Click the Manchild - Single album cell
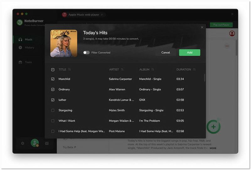This screenshot has height=170, width=251. [x=150, y=79]
